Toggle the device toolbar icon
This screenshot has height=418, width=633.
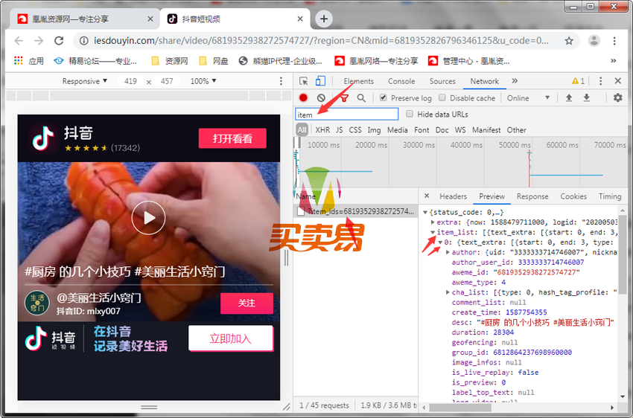pyautogui.click(x=320, y=81)
